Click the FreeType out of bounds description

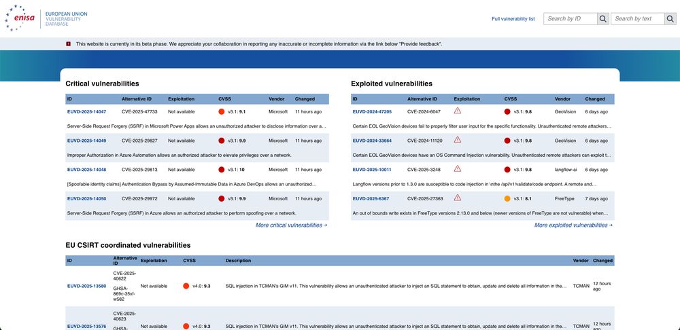pos(480,213)
